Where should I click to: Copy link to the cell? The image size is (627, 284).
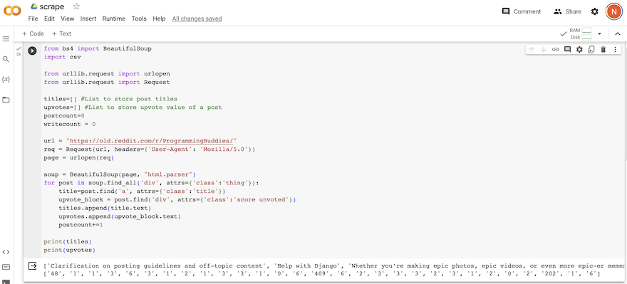555,50
